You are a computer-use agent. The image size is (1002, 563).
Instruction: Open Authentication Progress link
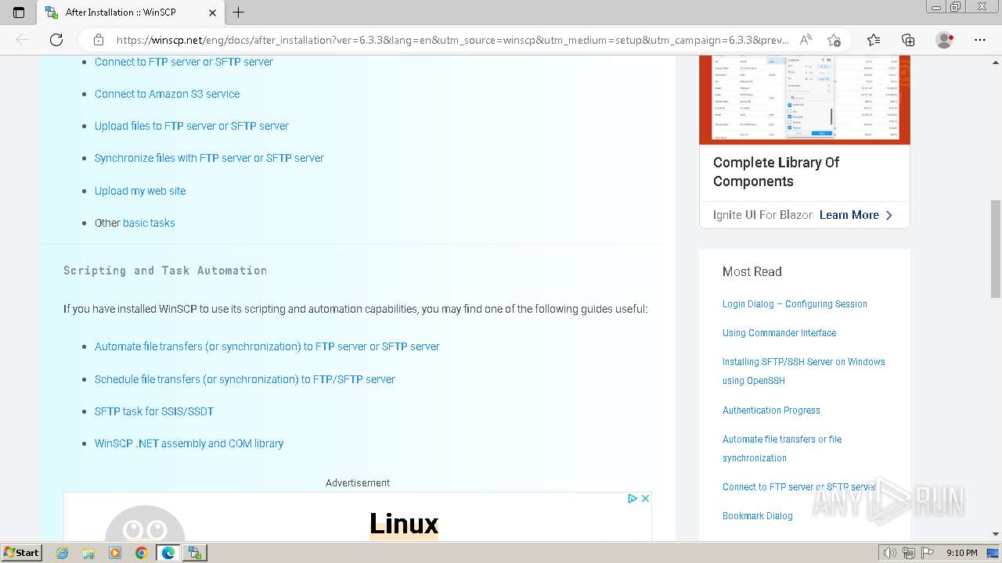(771, 411)
